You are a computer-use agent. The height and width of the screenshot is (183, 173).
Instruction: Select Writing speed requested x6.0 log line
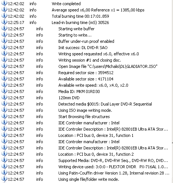[86, 54]
